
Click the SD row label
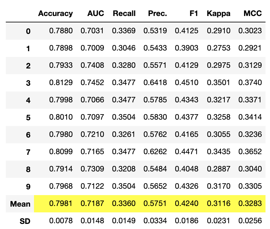point(25,221)
